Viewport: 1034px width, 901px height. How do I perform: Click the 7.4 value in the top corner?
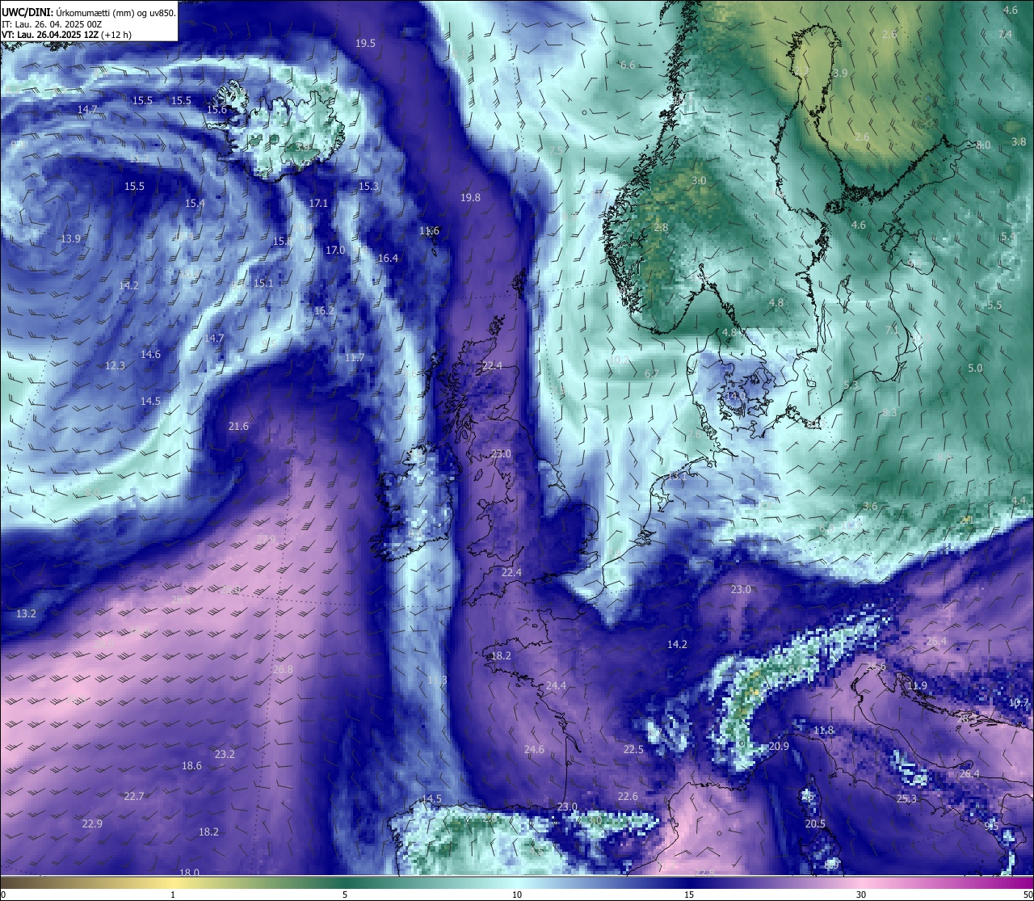pos(1005,34)
